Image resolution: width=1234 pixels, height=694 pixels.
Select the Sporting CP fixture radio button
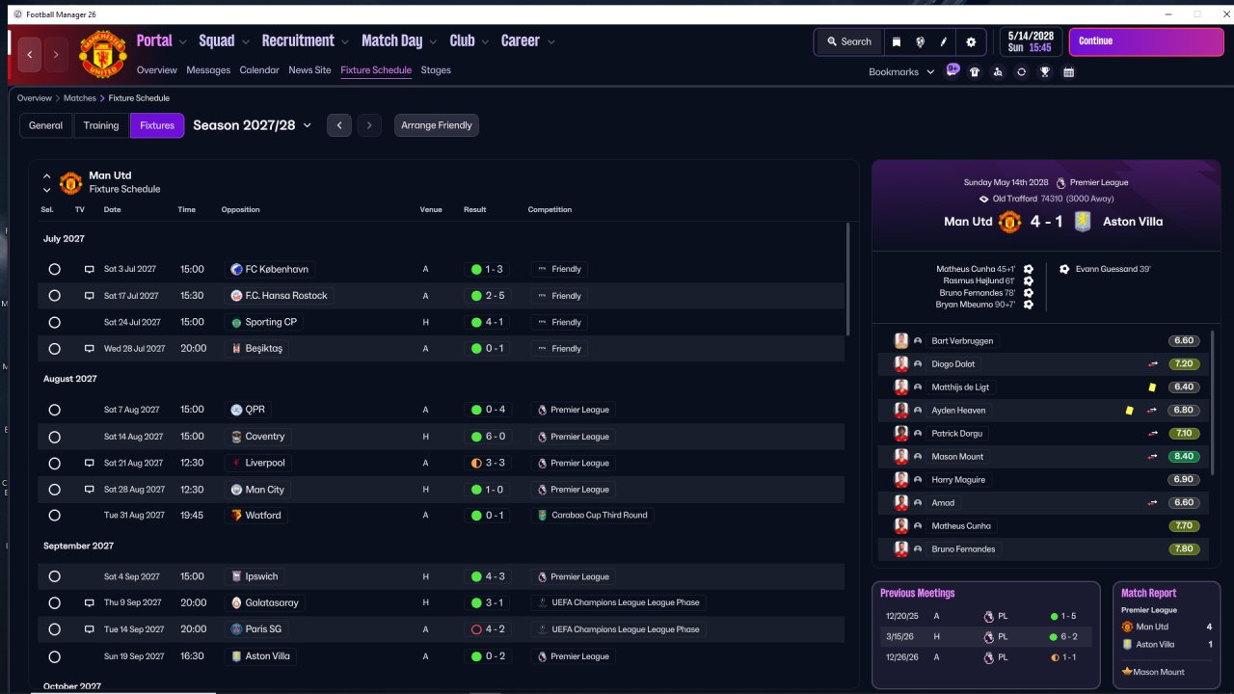tap(54, 323)
